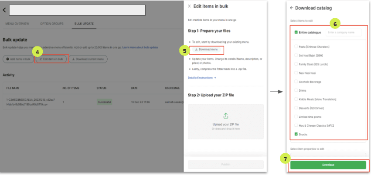The width and height of the screenshot is (371, 175).
Task: Check Pasta [Chinese Charaters] category
Action: pos(296,46)
